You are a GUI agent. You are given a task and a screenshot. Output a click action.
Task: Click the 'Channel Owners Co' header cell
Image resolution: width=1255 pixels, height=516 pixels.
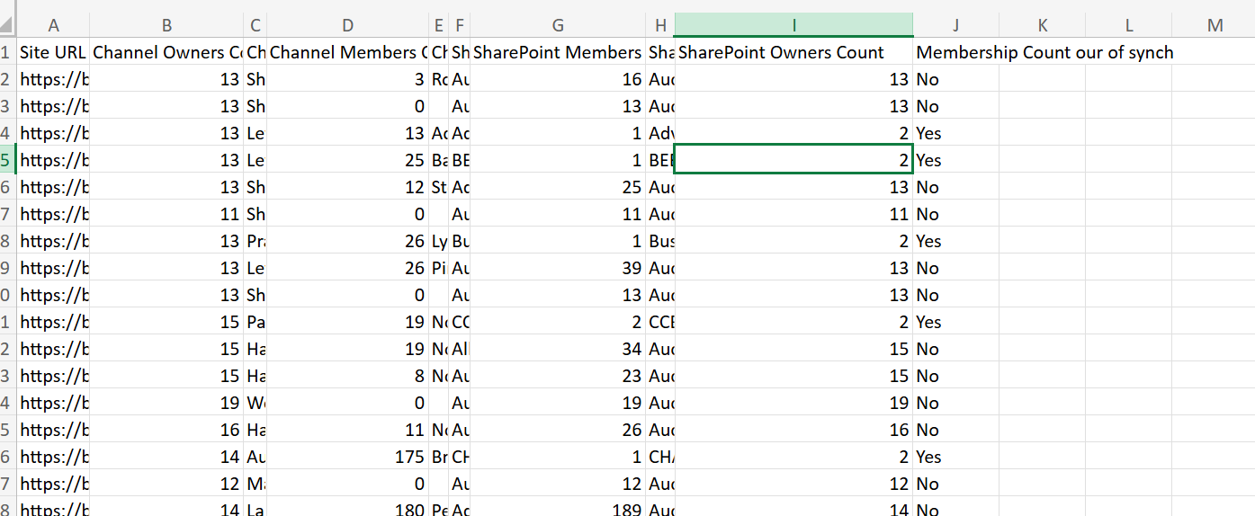click(166, 52)
